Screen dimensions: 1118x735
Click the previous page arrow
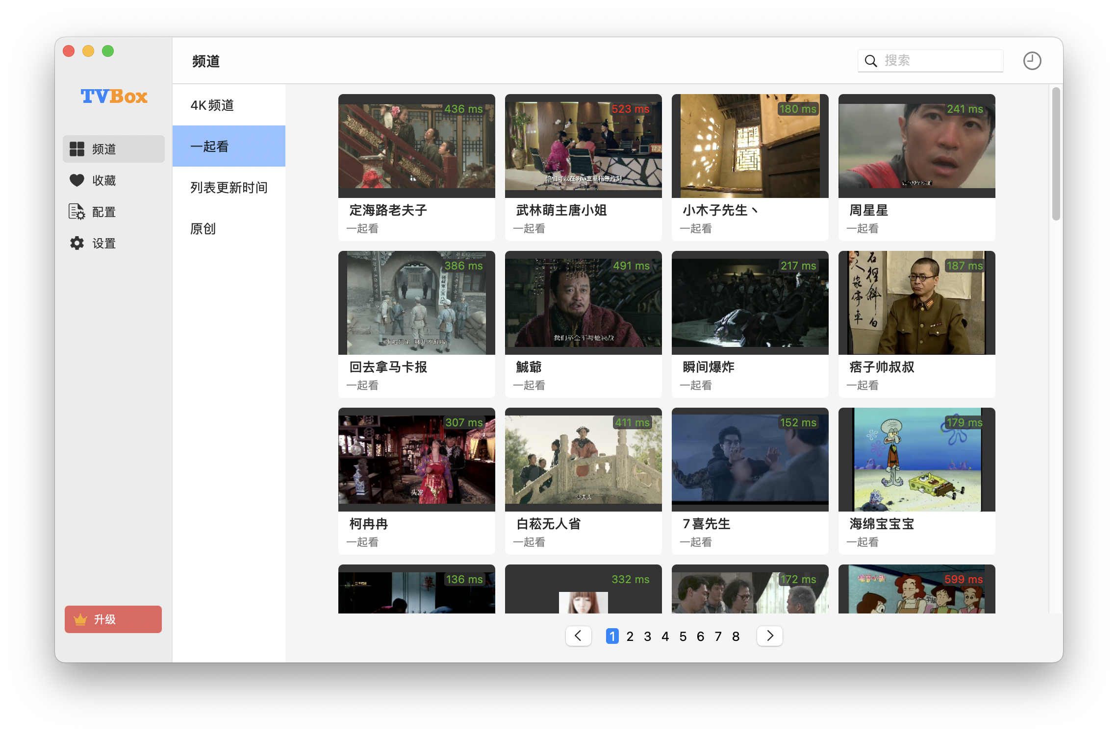tap(578, 636)
